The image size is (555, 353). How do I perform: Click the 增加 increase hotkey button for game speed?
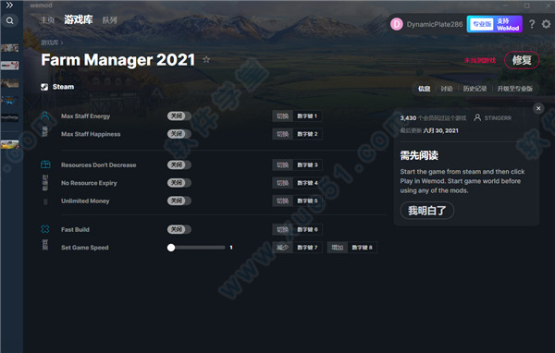338,248
